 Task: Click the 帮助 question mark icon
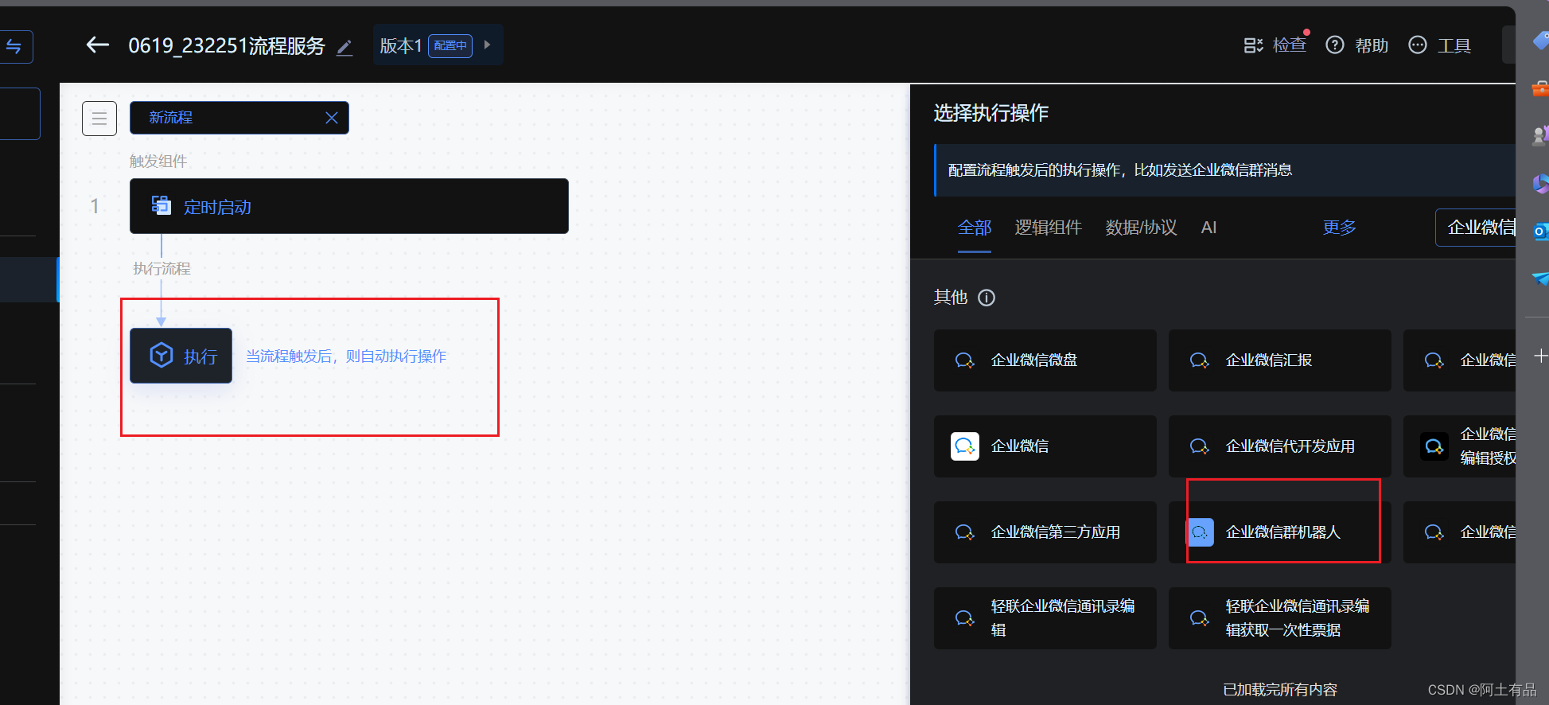click(x=1335, y=45)
